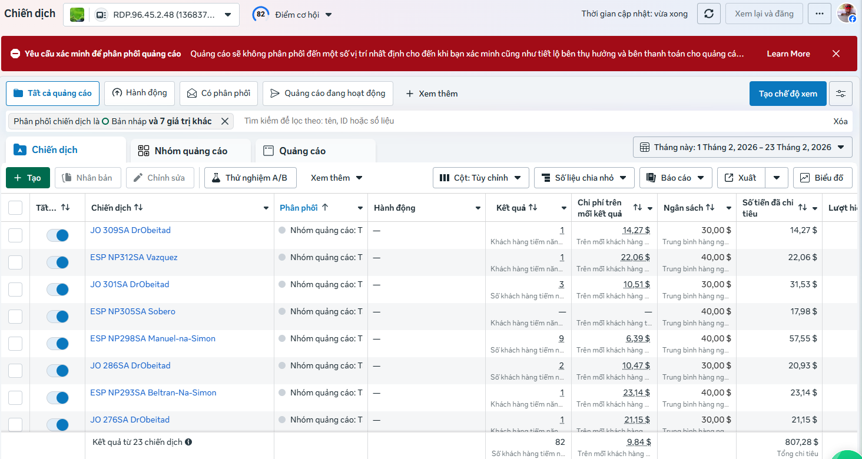This screenshot has height=459, width=862.
Task: Close the red verification warning banner
Action: coord(836,54)
